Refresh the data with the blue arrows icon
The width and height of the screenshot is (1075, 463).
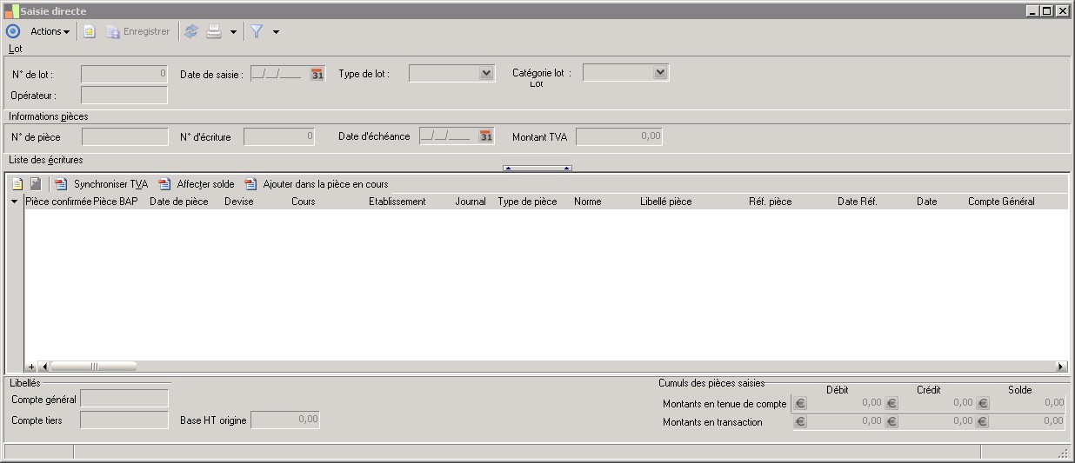pos(191,31)
